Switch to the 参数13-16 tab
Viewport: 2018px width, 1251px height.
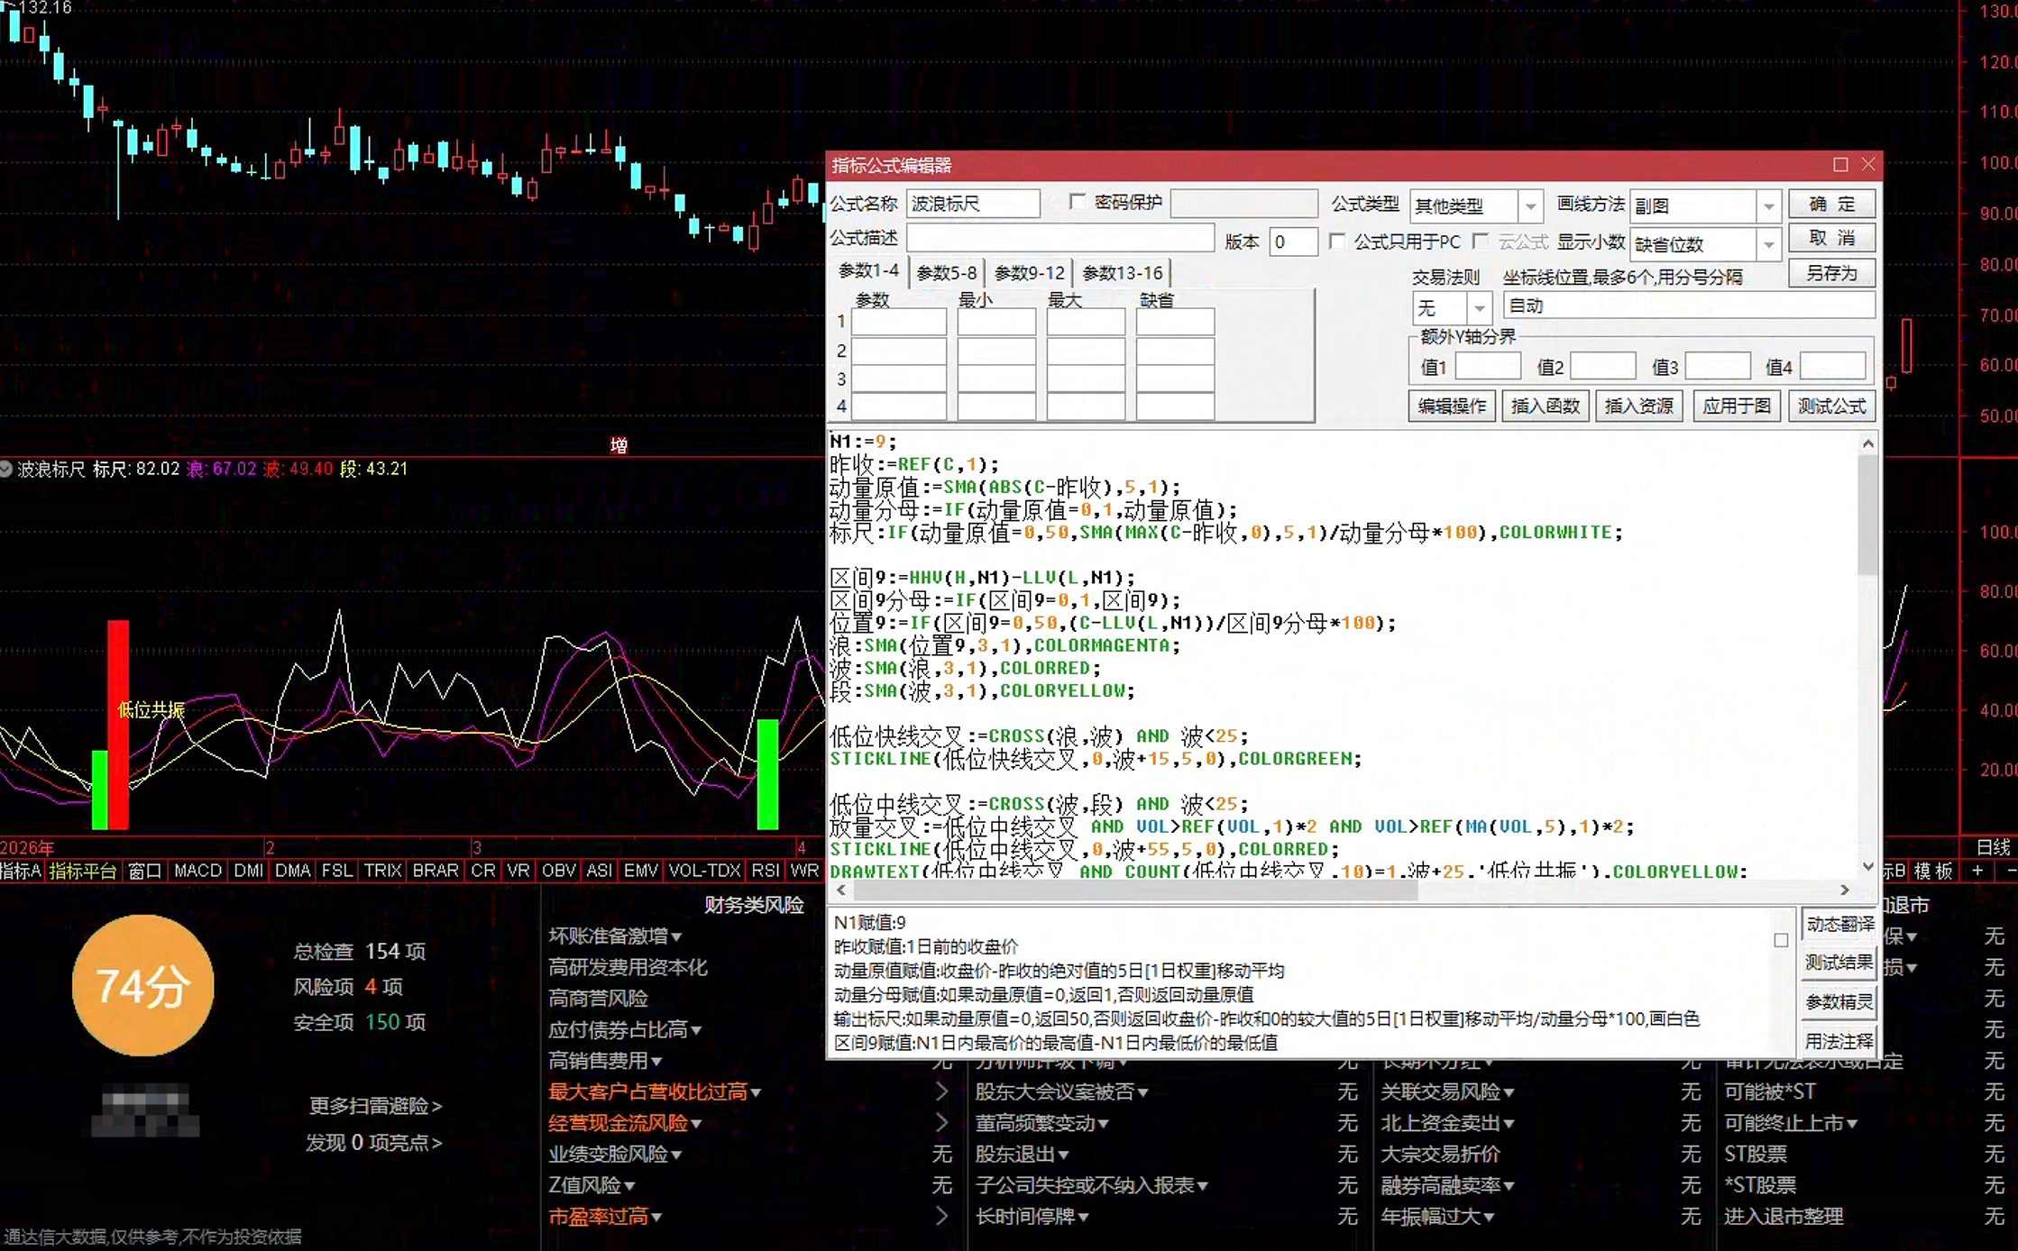point(1122,273)
